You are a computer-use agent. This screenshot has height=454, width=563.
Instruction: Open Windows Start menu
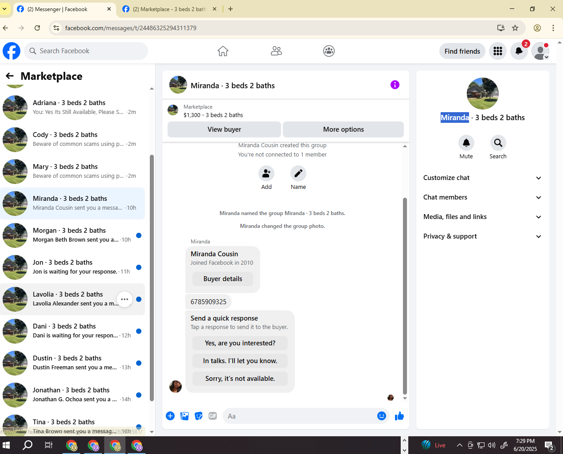pyautogui.click(x=6, y=445)
